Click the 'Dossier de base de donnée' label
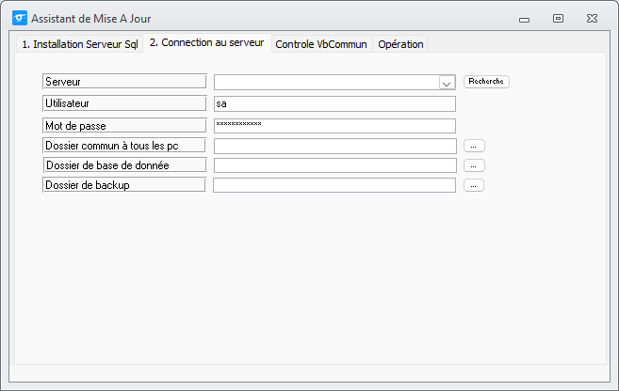619x391 pixels. click(x=124, y=165)
